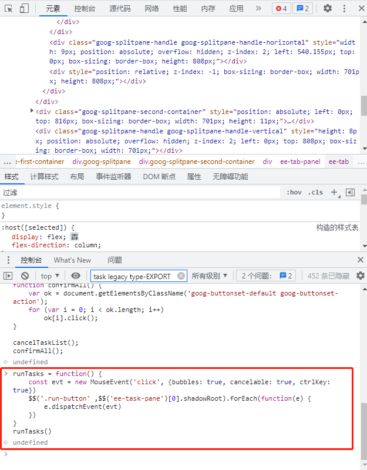Add new style rule with plus icon
The height and width of the screenshot is (470, 367).
335,193
